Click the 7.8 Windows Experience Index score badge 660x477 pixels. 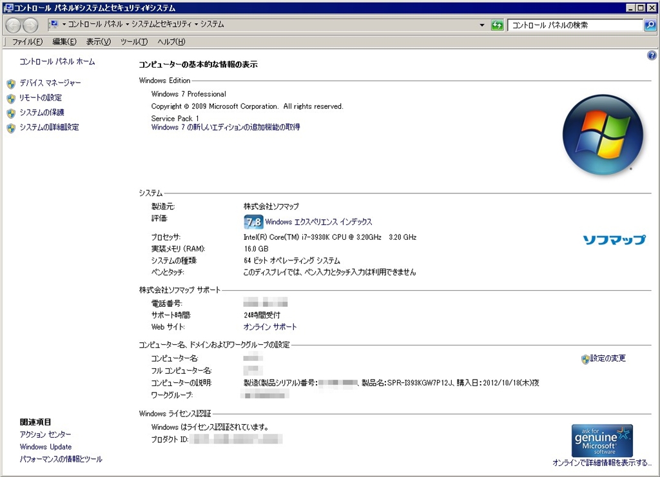[253, 222]
